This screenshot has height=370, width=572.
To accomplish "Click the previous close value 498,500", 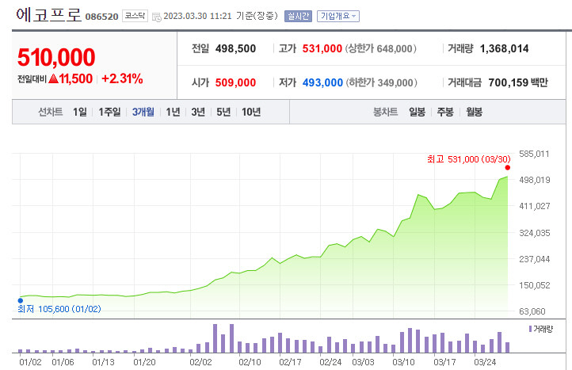I will tap(235, 48).
